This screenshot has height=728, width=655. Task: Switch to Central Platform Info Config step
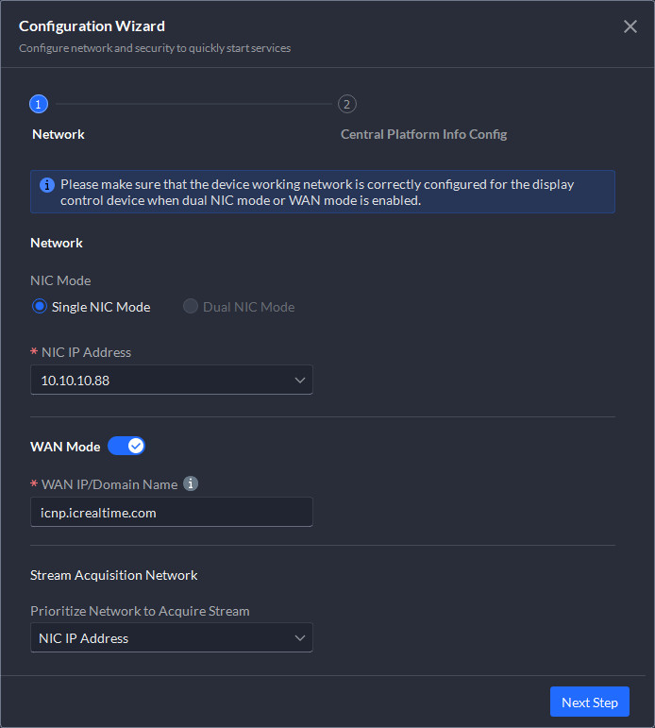coord(424,134)
